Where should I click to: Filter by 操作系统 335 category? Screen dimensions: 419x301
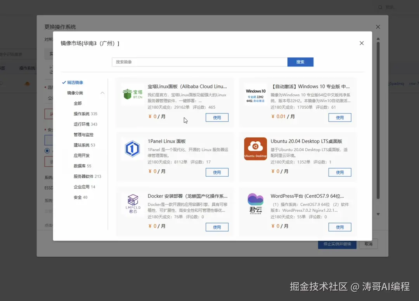pos(85,114)
